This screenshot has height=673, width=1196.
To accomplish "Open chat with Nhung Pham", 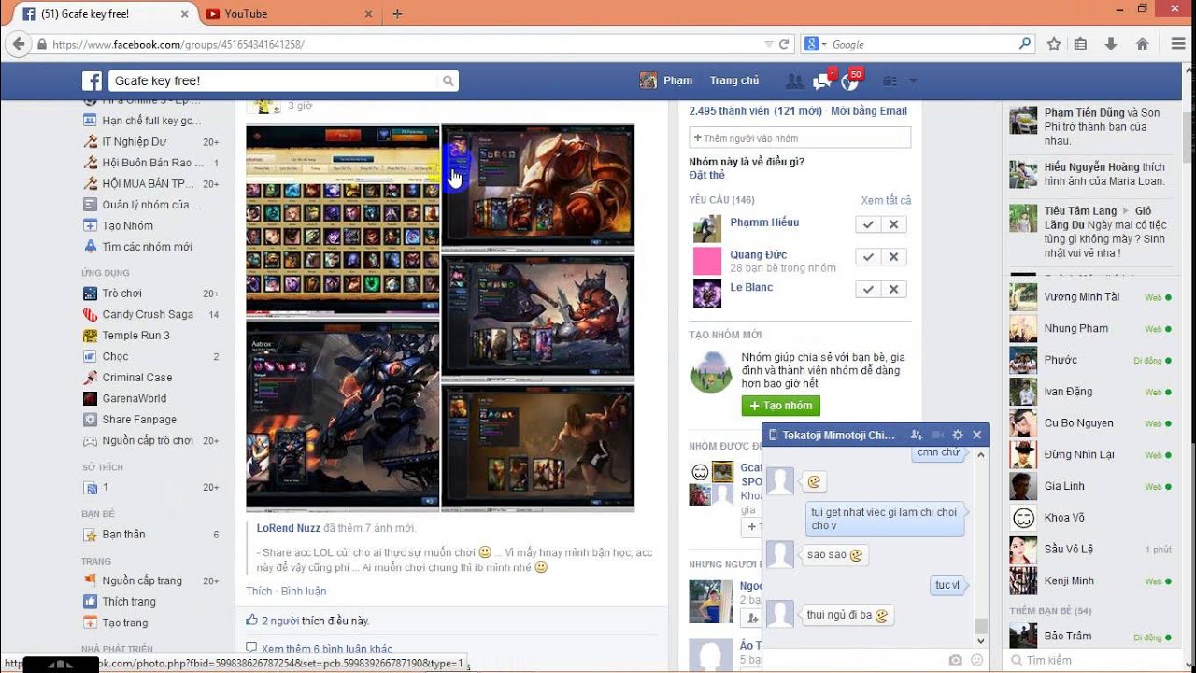I will click(1089, 328).
